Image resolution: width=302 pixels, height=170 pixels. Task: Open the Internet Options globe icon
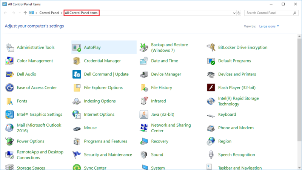pyautogui.click(x=77, y=115)
